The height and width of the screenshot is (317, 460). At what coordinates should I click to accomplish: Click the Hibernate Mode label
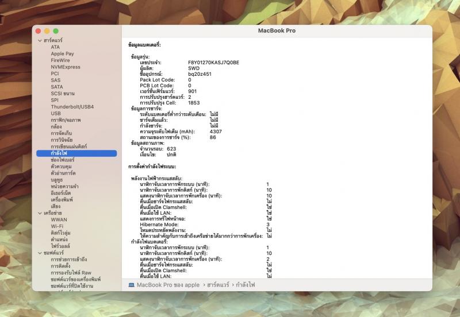(x=159, y=225)
